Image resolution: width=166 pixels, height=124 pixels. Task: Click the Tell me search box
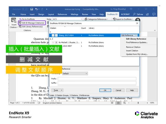[x=138, y=14]
